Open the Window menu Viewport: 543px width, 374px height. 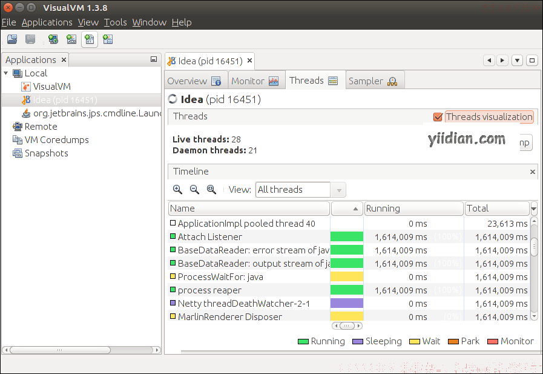[x=150, y=22]
